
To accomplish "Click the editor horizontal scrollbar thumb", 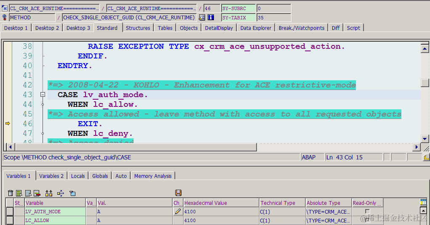I will point(136,147).
